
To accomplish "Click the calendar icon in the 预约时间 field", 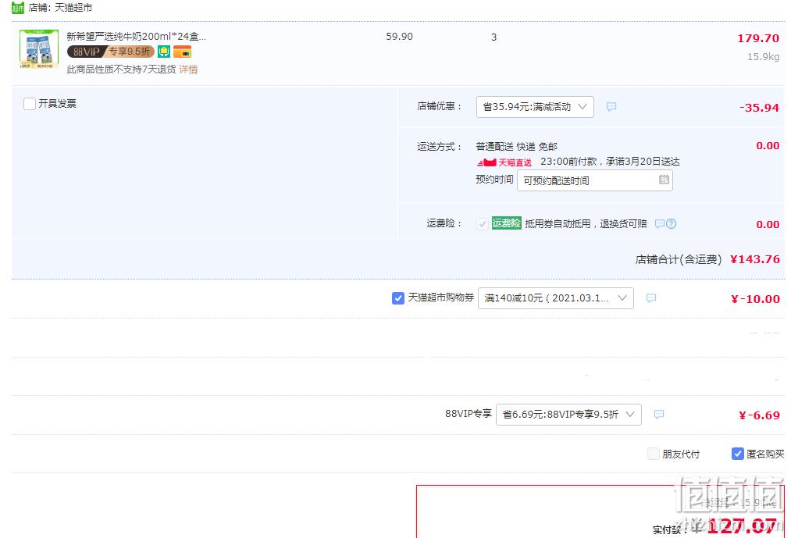I will click(664, 180).
